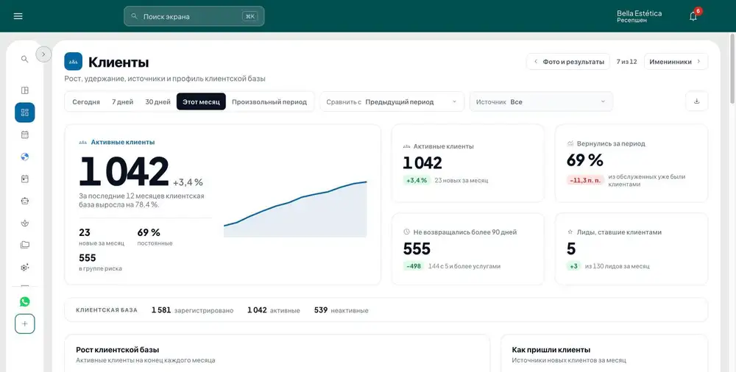Open the Сравнить с Предыдущий период dropdown
The width and height of the screenshot is (736, 372).
click(392, 101)
